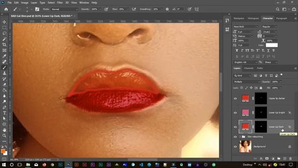
Task: Open the Search magnifier in options bar
Action: coord(278,9)
